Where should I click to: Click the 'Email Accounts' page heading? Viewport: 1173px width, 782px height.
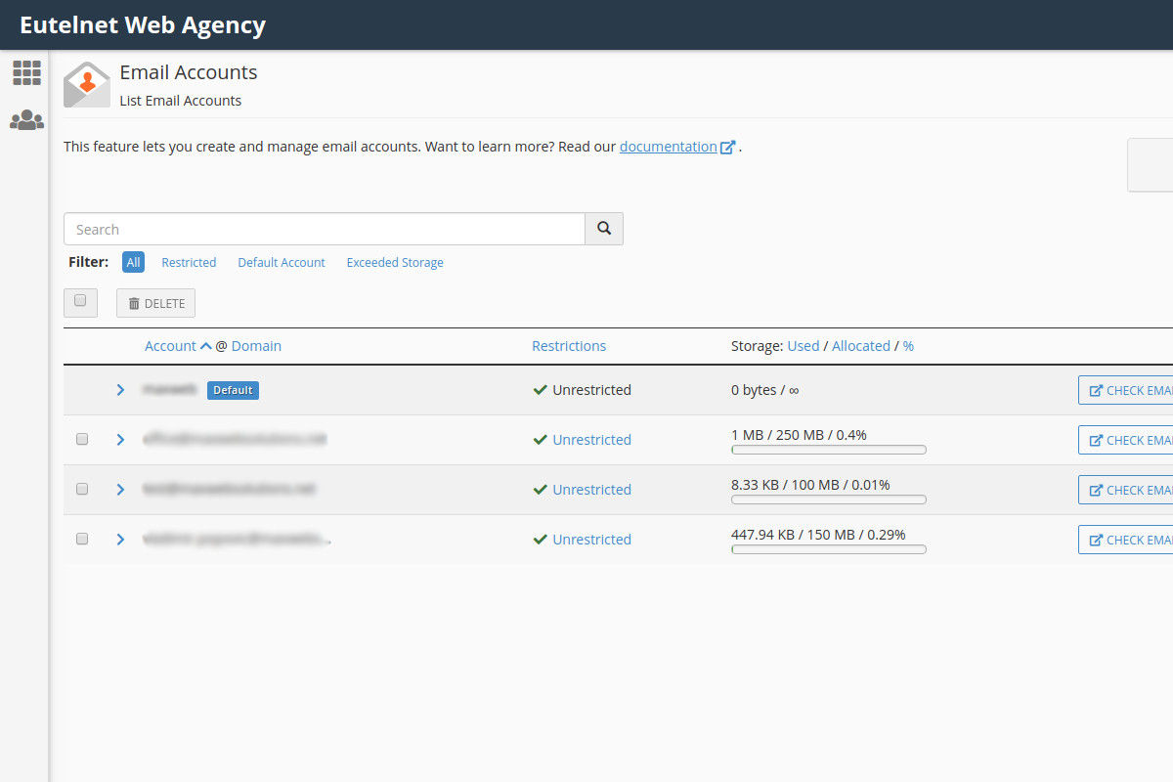[189, 72]
